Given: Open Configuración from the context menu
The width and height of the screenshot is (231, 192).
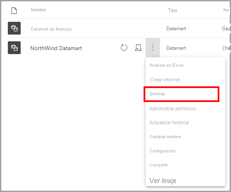Looking at the screenshot, I should pos(162,151).
